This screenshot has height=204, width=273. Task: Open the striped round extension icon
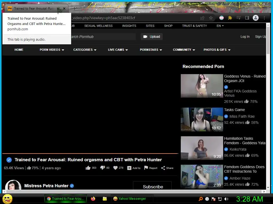[222, 18]
